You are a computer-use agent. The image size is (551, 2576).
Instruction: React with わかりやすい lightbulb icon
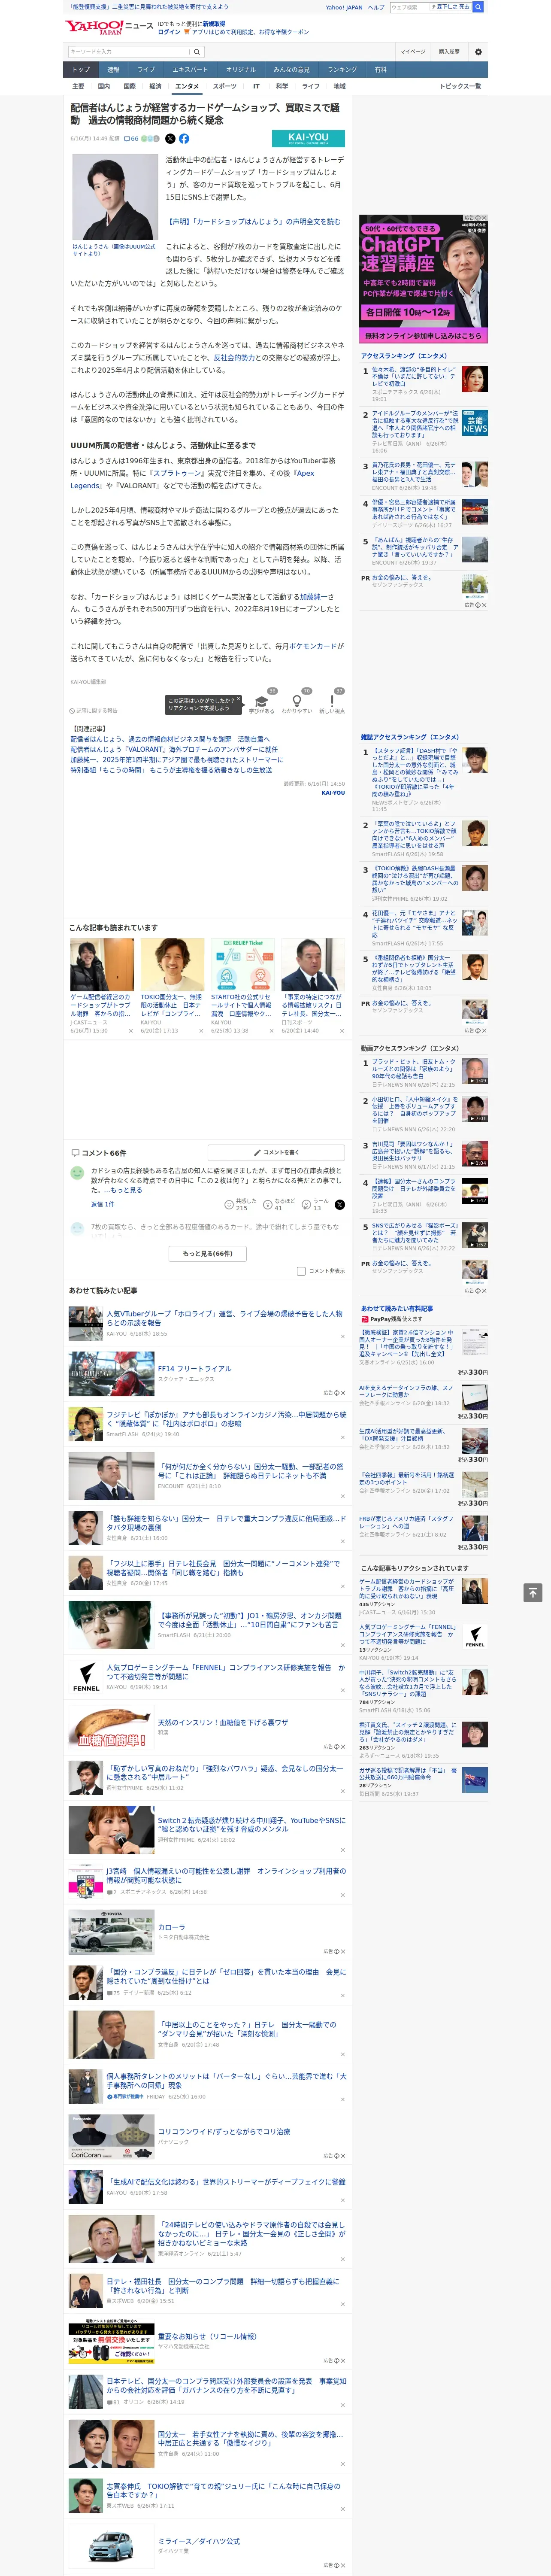pyautogui.click(x=296, y=701)
